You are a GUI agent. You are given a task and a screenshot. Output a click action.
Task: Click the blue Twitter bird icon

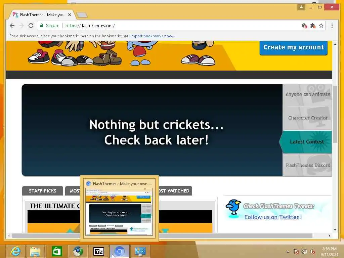coord(233,207)
